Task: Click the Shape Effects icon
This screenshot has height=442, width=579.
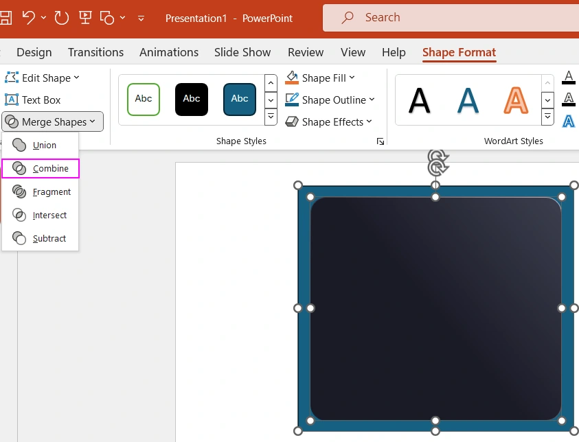Action: click(292, 122)
